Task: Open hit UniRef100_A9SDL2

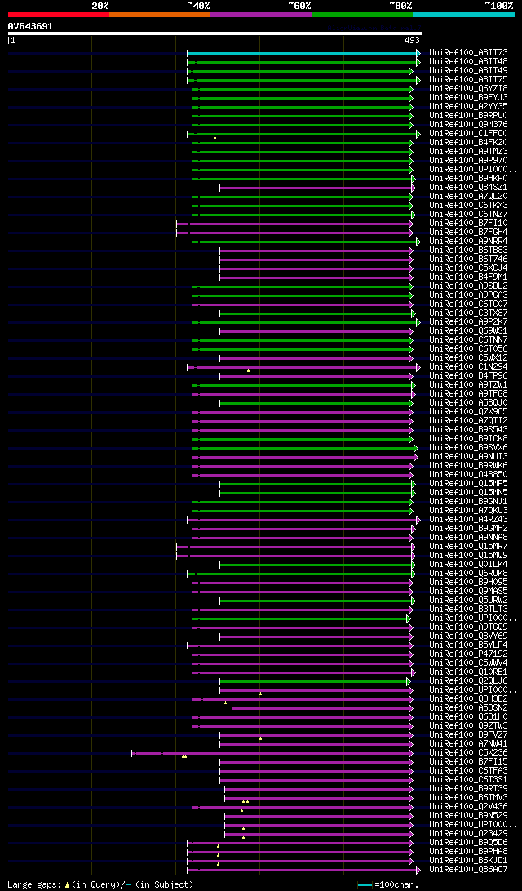Action: [x=469, y=286]
